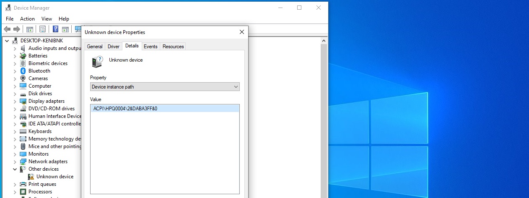The image size is (529, 198).
Task: Click the device icon in the Properties dialog
Action: 97,62
